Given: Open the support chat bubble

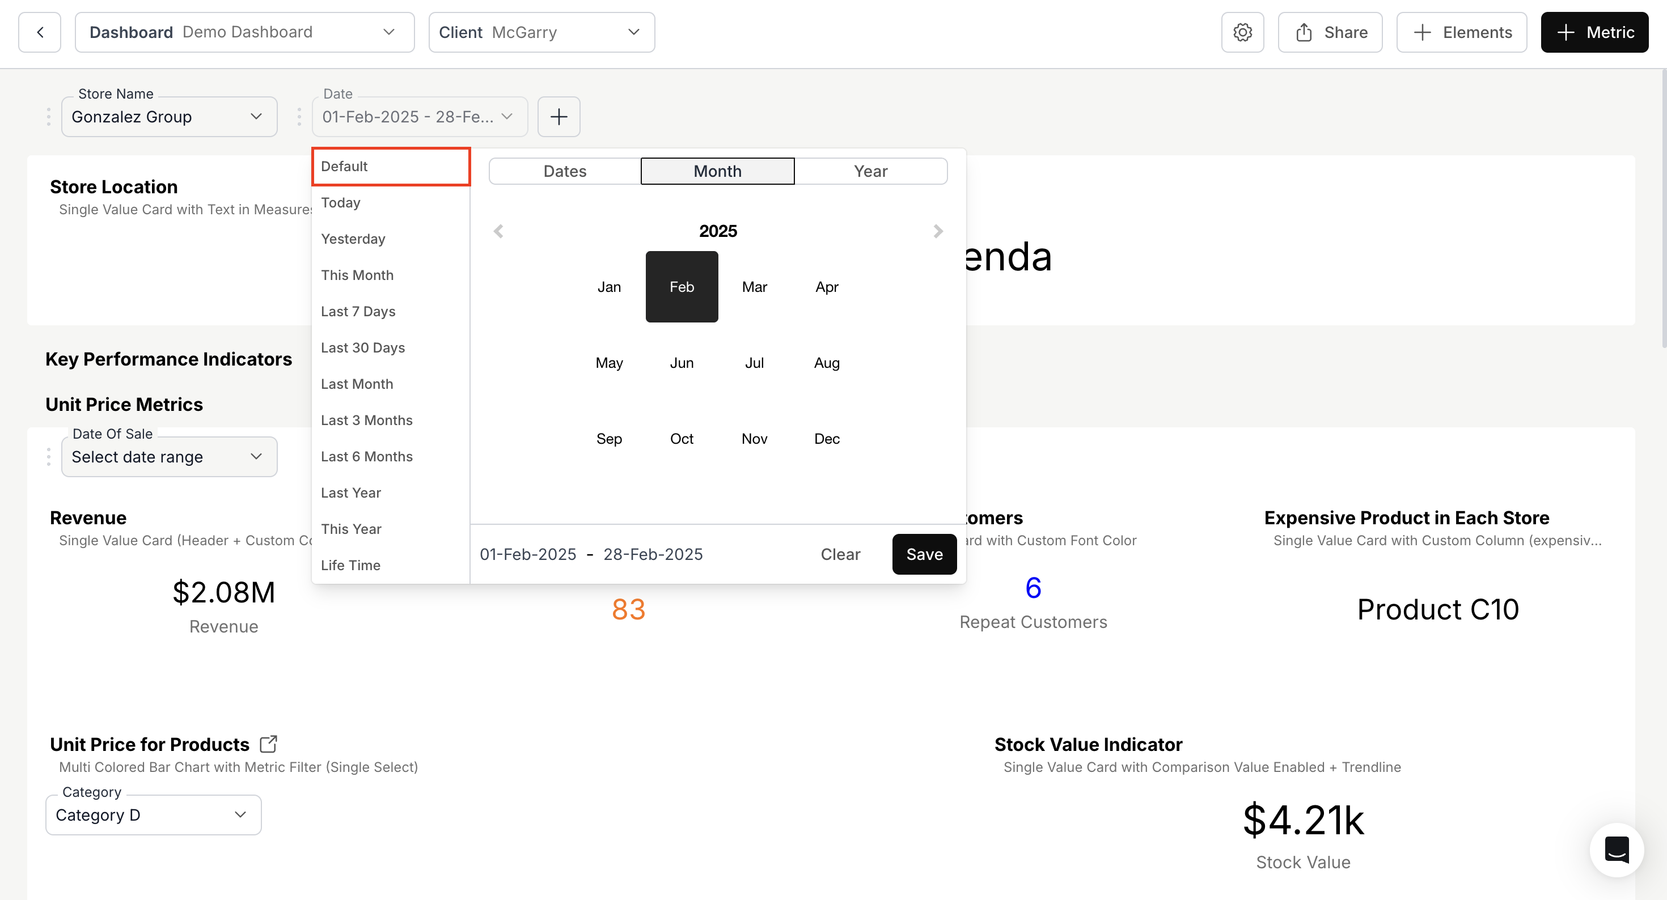Looking at the screenshot, I should pyautogui.click(x=1617, y=850).
